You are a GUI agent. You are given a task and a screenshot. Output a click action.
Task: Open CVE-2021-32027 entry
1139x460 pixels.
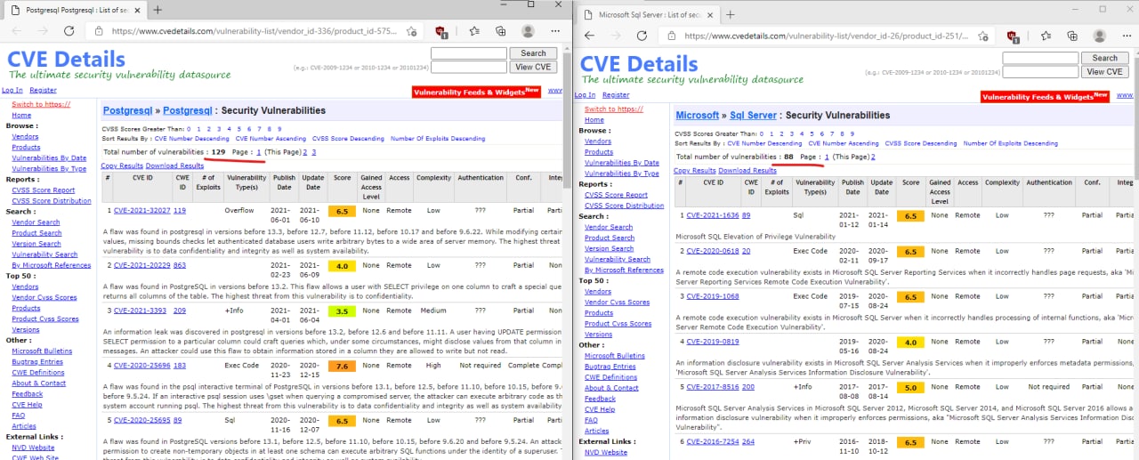(141, 211)
